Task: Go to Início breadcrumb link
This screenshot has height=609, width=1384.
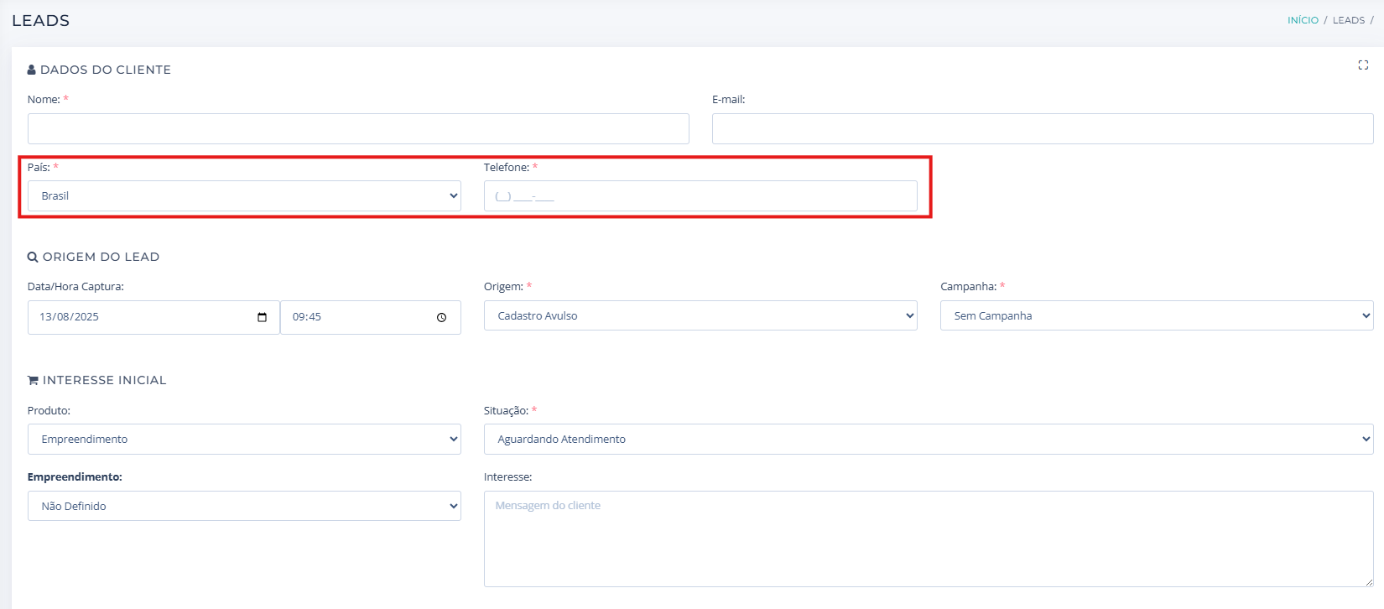Action: 1303,20
